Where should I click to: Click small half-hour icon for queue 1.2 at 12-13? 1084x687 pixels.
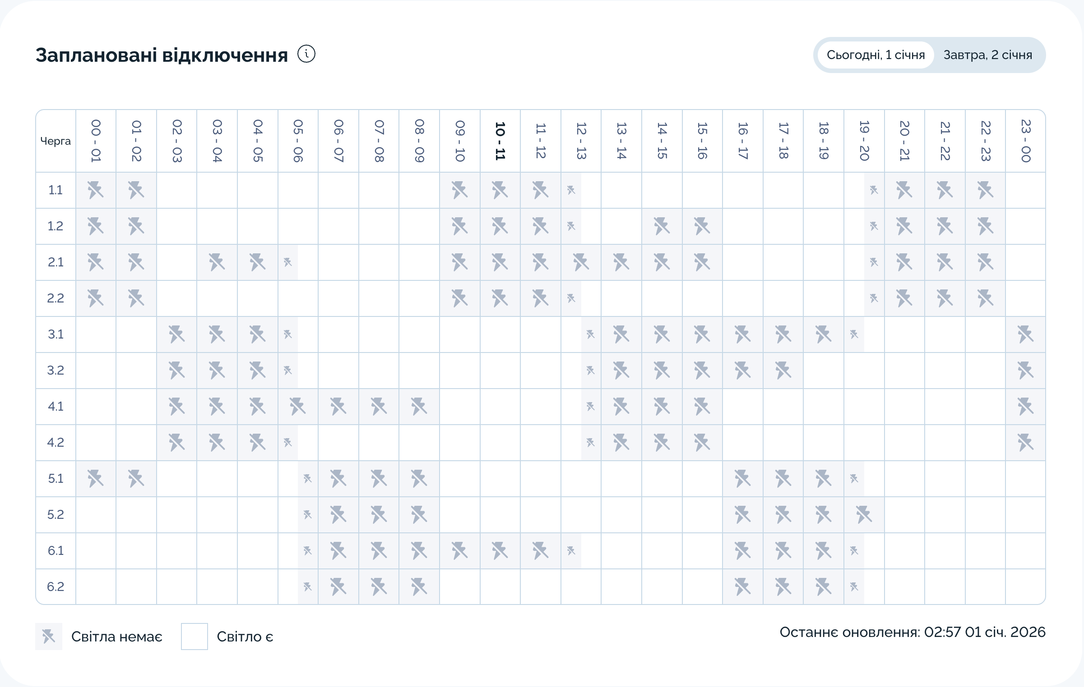(571, 226)
